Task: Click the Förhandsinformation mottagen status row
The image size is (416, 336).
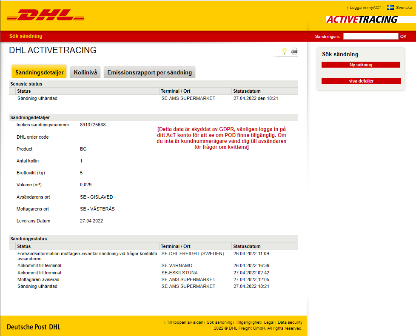Action: tap(154, 256)
